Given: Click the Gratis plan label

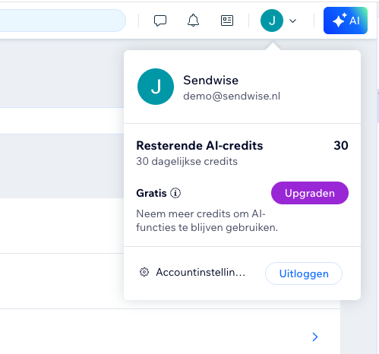Looking at the screenshot, I should [151, 193].
